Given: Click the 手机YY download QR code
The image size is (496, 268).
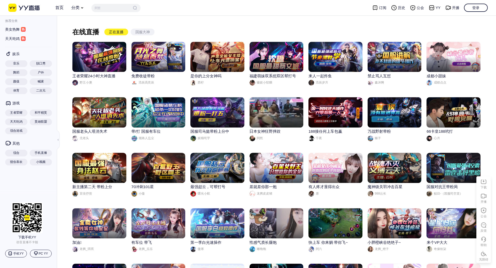Looking at the screenshot, I should (27, 218).
